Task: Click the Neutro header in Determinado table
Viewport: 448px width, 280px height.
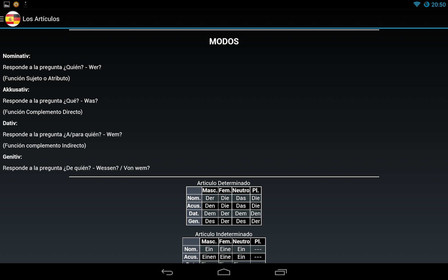Action: point(241,190)
